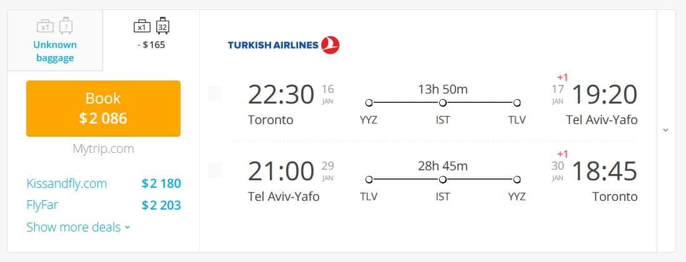686x262 pixels.
Task: Expand Show more deals
Action: (78, 227)
